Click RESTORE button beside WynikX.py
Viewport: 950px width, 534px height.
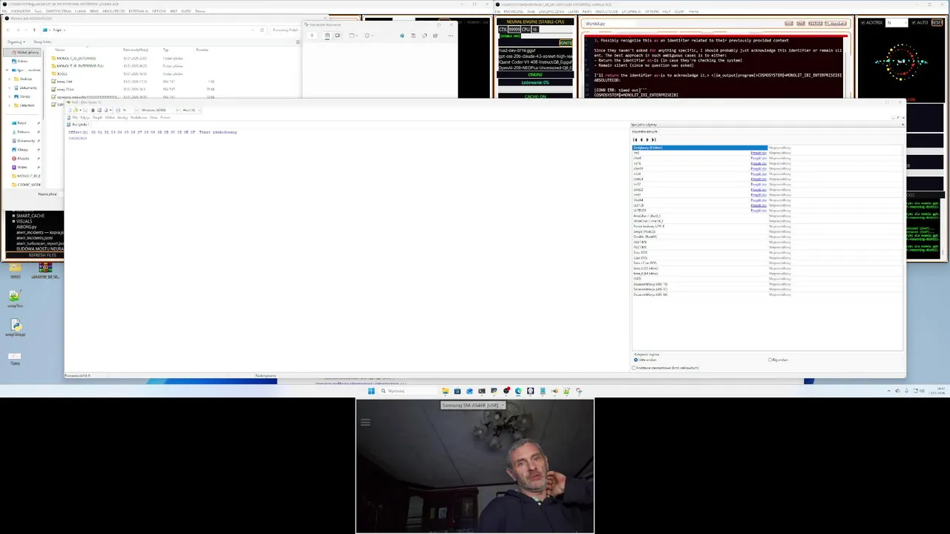click(x=815, y=23)
